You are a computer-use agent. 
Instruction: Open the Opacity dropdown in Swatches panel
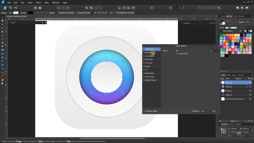click(252, 22)
